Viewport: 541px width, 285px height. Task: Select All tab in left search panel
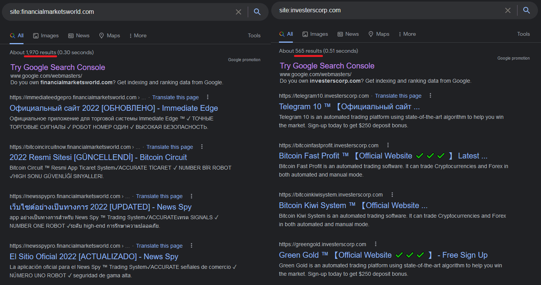(17, 35)
